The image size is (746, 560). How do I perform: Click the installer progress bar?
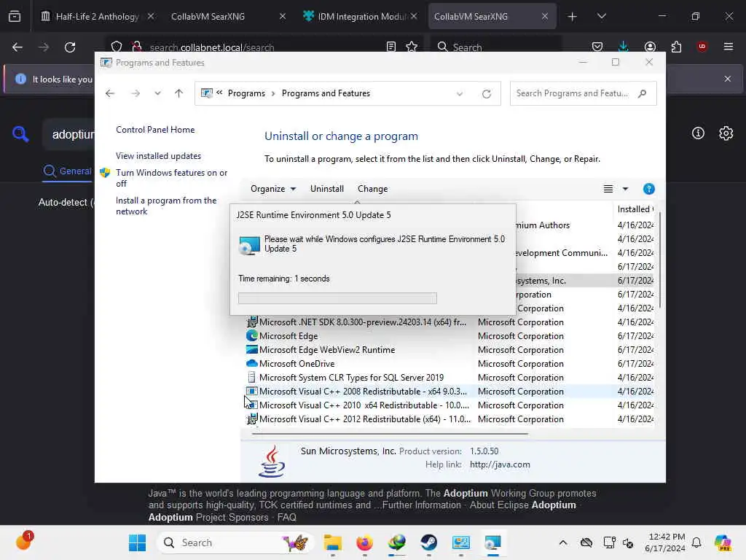337,298
